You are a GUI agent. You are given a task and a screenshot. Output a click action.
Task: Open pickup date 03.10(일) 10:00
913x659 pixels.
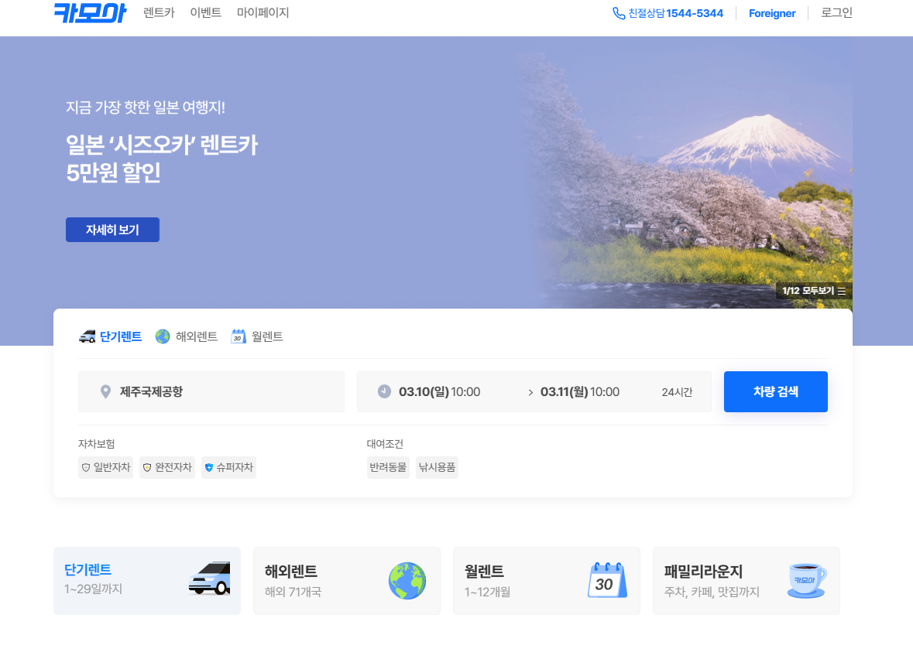440,392
